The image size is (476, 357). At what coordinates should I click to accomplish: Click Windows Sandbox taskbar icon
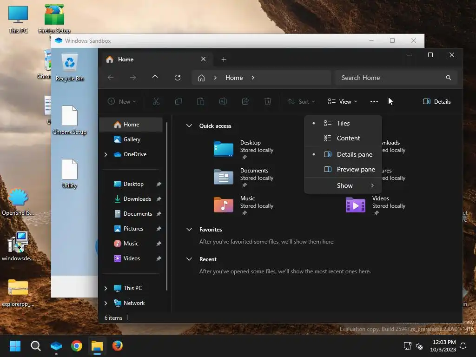coord(56,346)
